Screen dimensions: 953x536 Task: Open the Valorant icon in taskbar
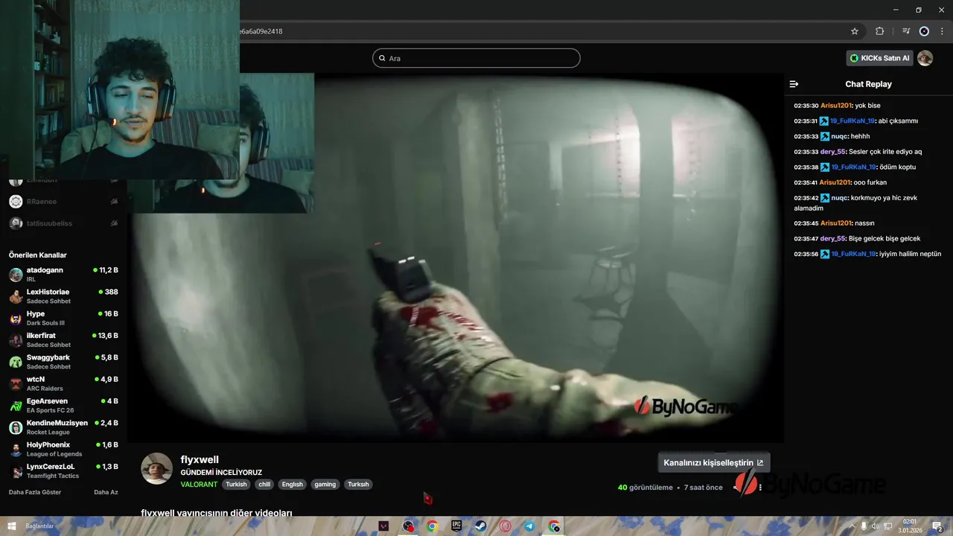coord(384,526)
